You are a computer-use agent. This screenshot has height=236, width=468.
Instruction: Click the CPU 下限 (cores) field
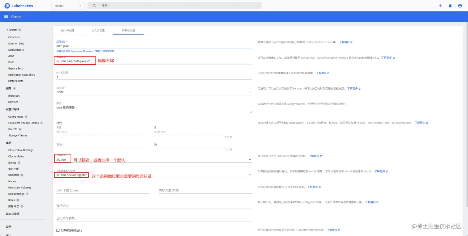pos(103,190)
